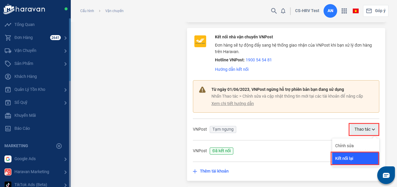
Task: Open Hướng dẫn kết nối link
Action: [232, 69]
